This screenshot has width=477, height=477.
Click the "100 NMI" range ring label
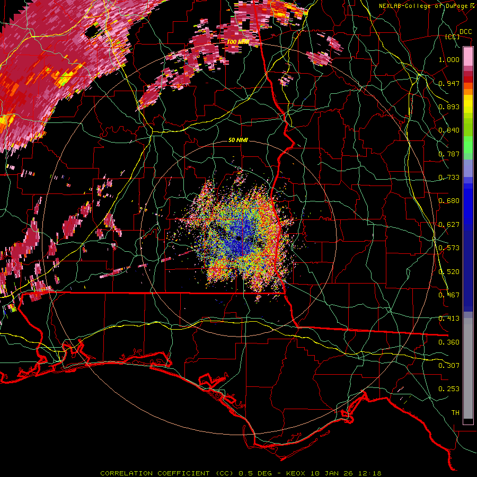(238, 42)
